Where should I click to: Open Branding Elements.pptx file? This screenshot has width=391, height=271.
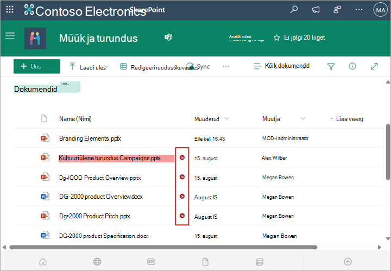coord(90,138)
